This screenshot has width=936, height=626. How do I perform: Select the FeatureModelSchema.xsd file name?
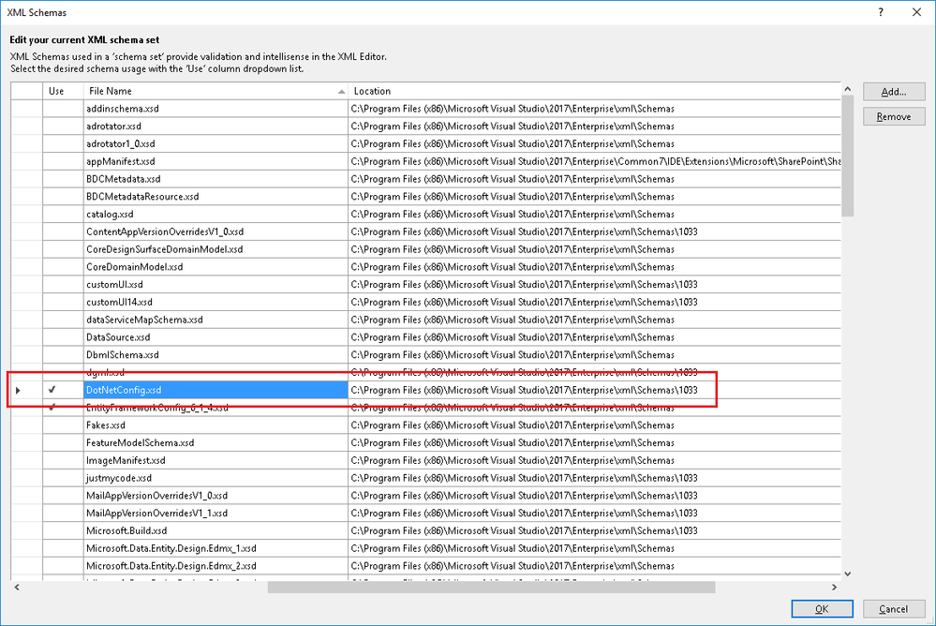point(215,442)
